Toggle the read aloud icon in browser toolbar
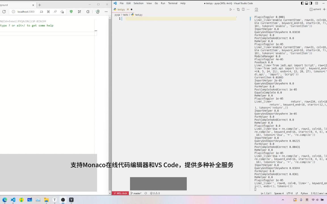The width and height of the screenshot is (327, 204). 55,12
